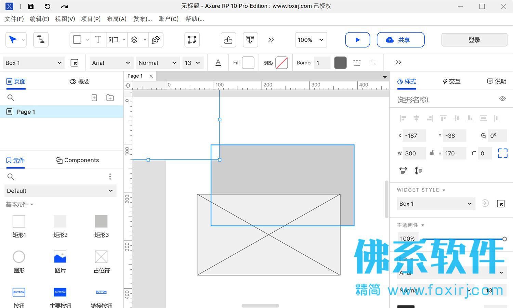Choose the Pen drawing tool
This screenshot has height=308, width=513.
156,40
